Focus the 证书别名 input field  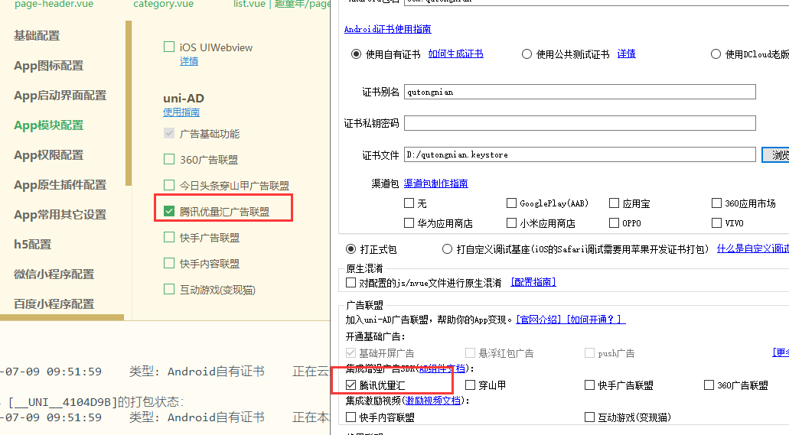[579, 92]
